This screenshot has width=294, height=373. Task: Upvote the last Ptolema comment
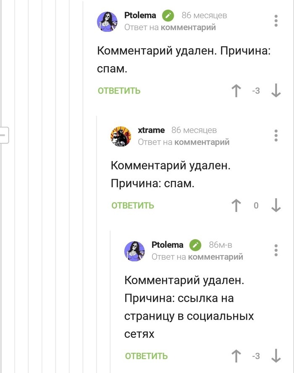236,356
